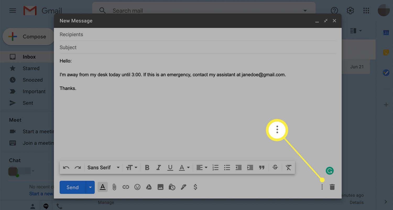
Task: Click the Insert photo icon
Action: pyautogui.click(x=160, y=187)
